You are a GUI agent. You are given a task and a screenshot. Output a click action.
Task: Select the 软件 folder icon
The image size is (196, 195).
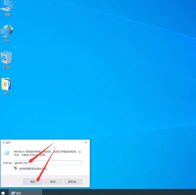coord(6,86)
